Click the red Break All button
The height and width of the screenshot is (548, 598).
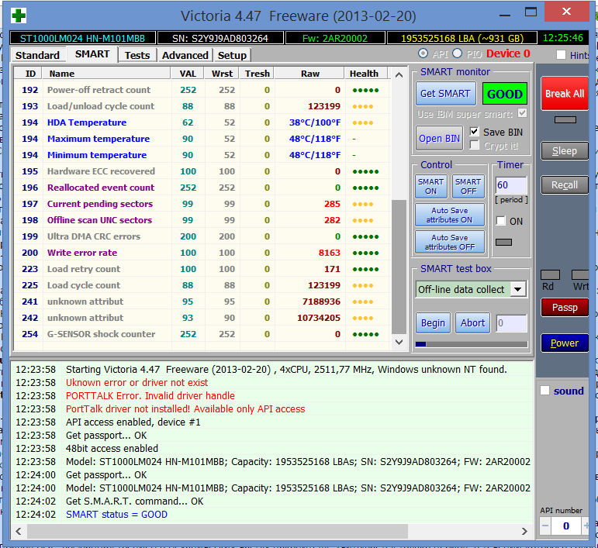[565, 94]
